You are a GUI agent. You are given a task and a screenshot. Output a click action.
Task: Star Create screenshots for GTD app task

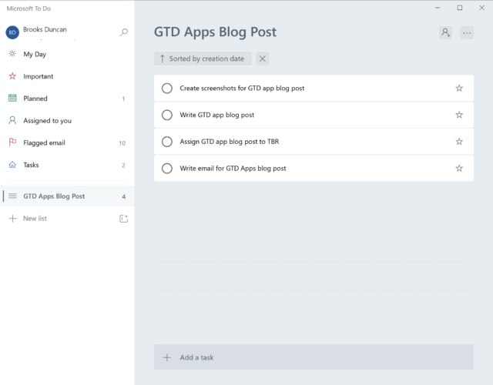point(459,89)
